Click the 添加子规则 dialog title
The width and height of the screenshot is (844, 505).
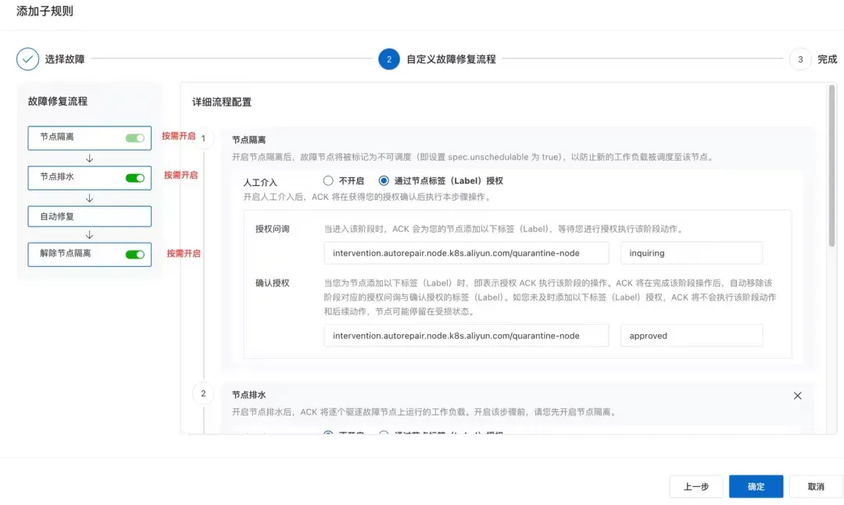click(x=45, y=11)
